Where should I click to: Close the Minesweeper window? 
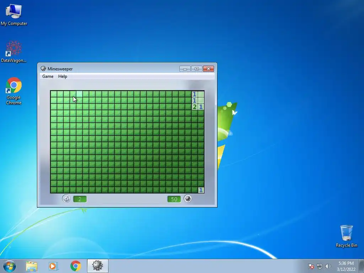pyautogui.click(x=208, y=69)
